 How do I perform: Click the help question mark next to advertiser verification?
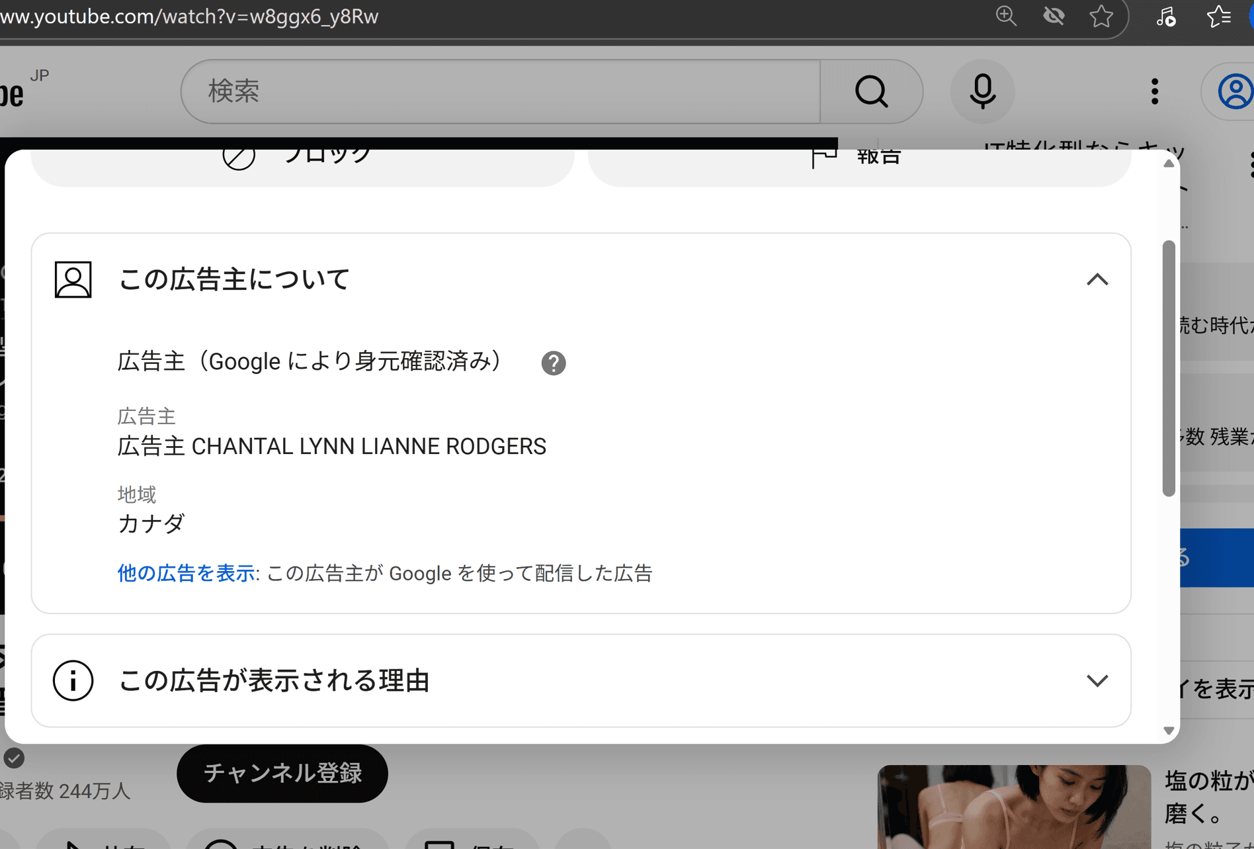[x=554, y=363]
